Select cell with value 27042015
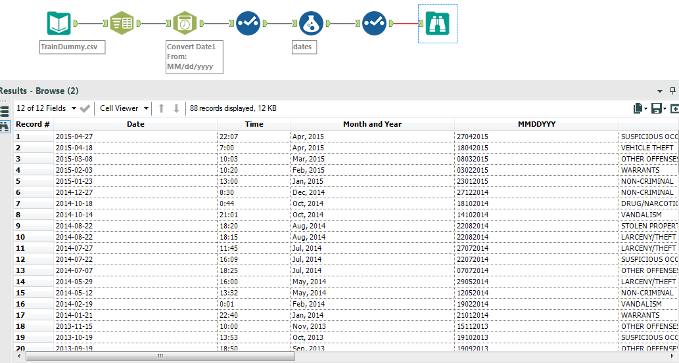Viewport: 679px width, 363px height. 536,137
